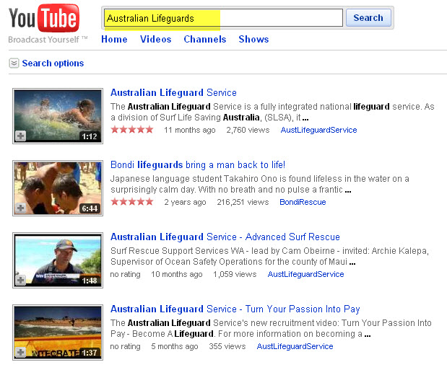Open the 1:37 Turn Your Passion thumbnail

coord(58,332)
